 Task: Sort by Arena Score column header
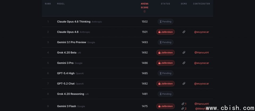click(x=145, y=6)
